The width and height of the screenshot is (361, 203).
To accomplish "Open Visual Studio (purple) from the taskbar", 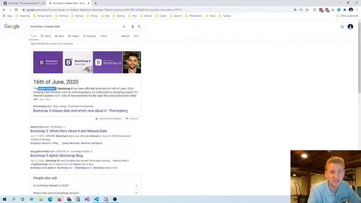I will (x=87, y=199).
